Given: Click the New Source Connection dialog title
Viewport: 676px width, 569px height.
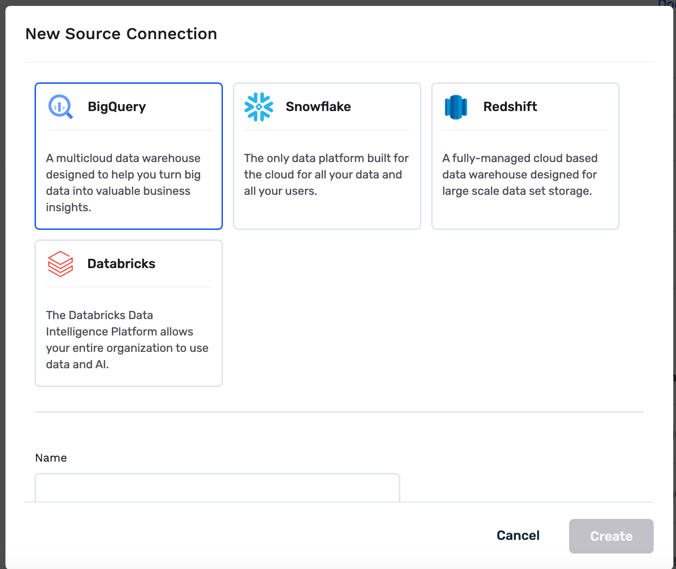Looking at the screenshot, I should click(x=121, y=34).
